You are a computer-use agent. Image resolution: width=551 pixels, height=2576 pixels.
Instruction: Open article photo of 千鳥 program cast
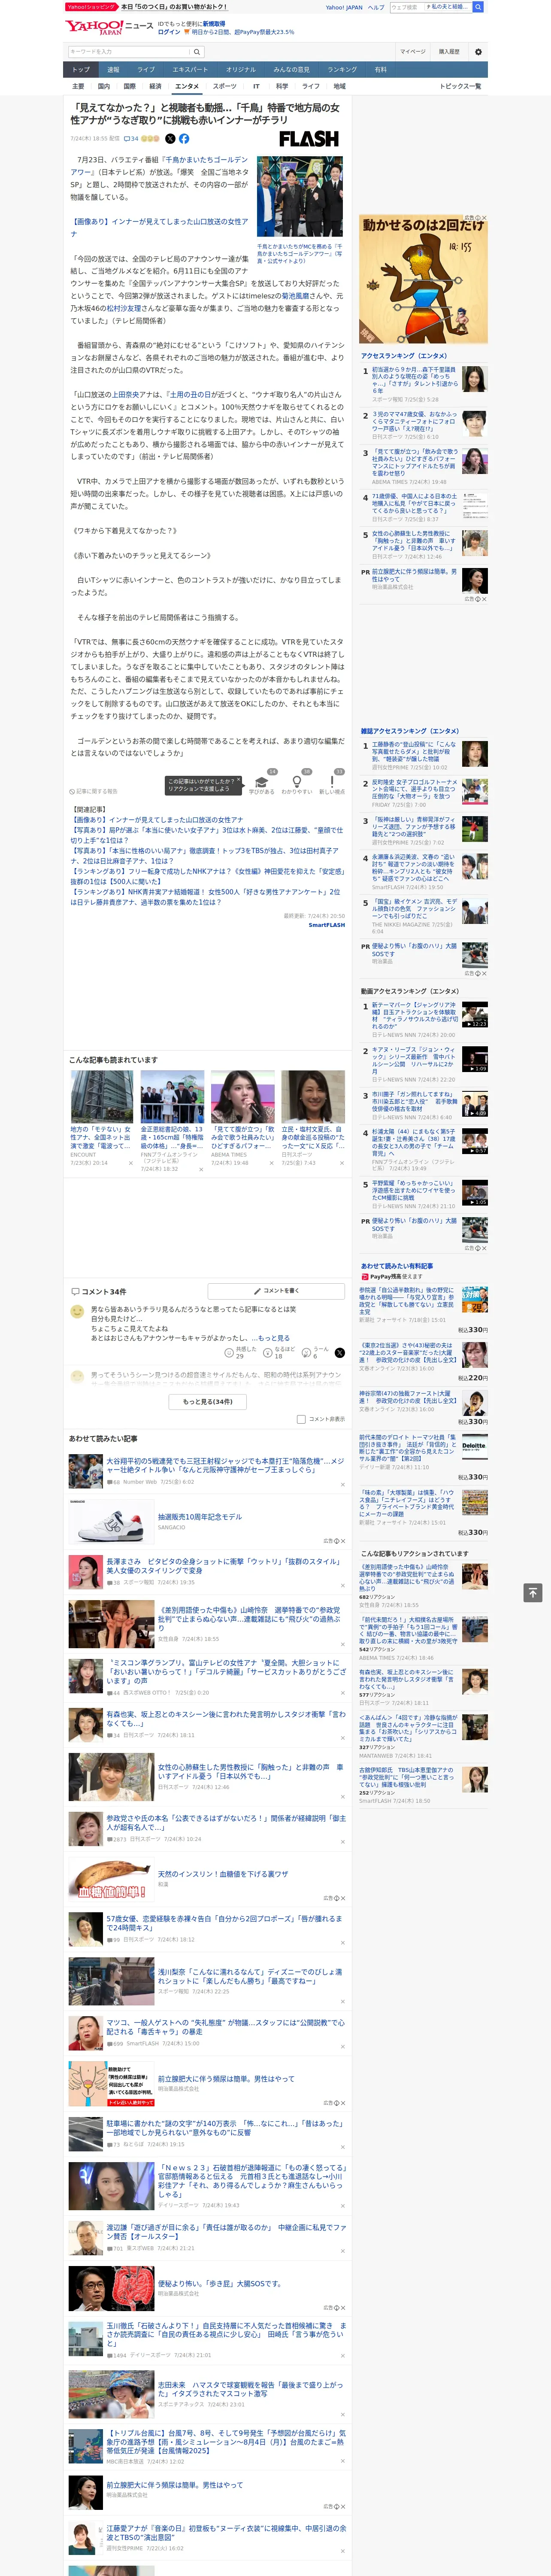299,197
